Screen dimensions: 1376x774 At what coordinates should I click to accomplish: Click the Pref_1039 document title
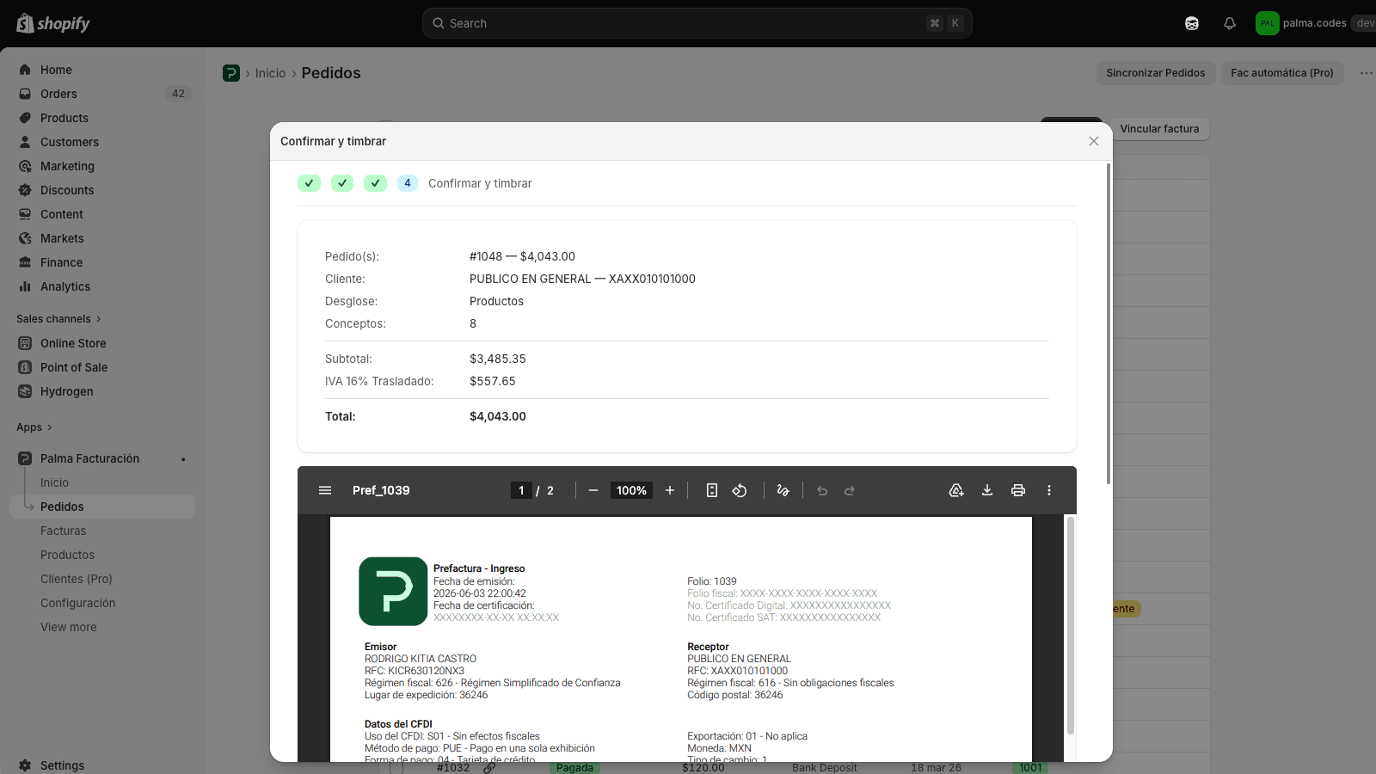point(381,490)
